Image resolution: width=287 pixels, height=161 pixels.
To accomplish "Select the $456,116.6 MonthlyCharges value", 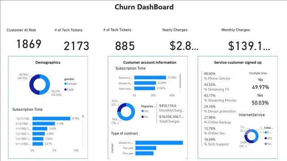I will coord(168,106).
